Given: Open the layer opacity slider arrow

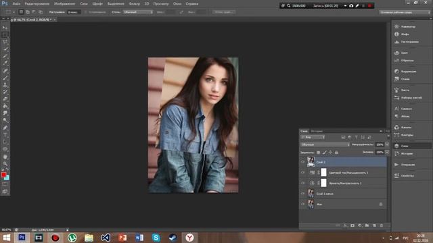Looking at the screenshot, I should 387,144.
